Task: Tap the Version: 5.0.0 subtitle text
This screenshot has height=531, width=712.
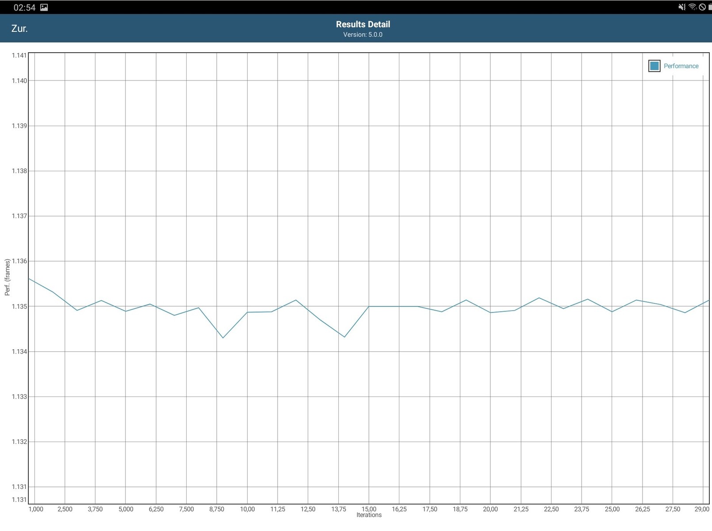Action: (363, 35)
